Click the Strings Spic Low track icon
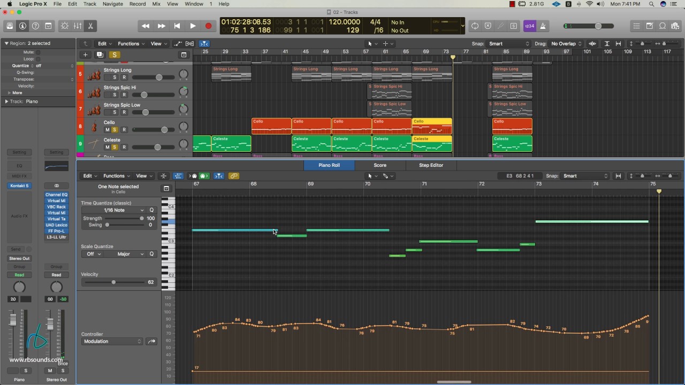This screenshot has width=685, height=385. point(94,109)
